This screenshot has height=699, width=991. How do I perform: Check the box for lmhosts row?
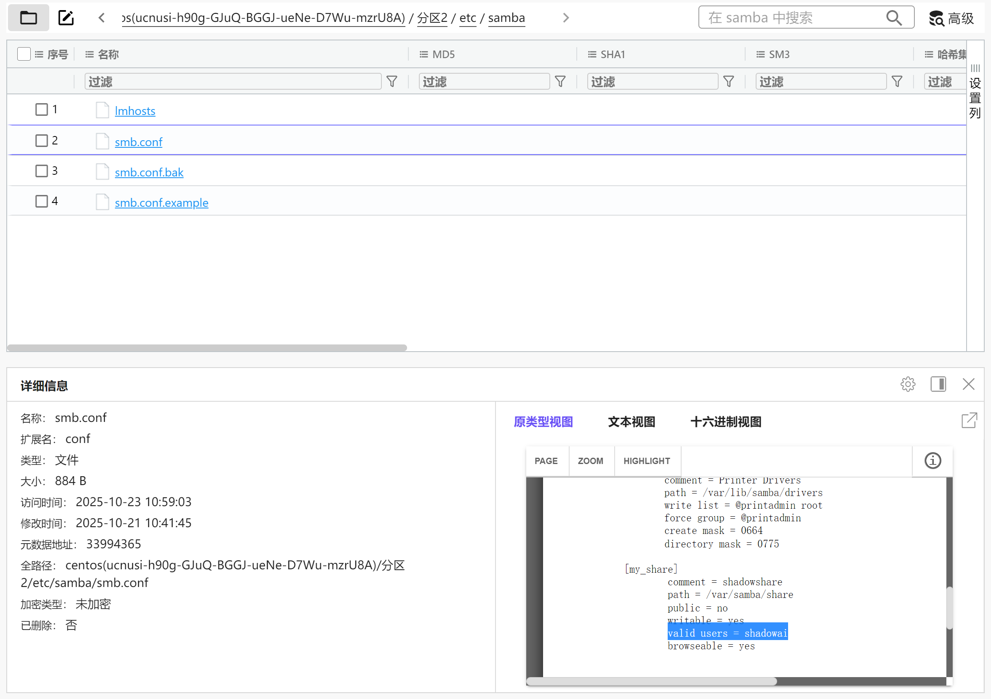click(x=41, y=109)
